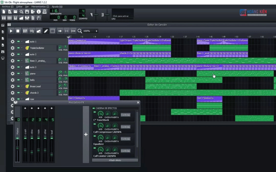Mute the TripleOscillator track
The image size is (276, 172).
pos(18,48)
